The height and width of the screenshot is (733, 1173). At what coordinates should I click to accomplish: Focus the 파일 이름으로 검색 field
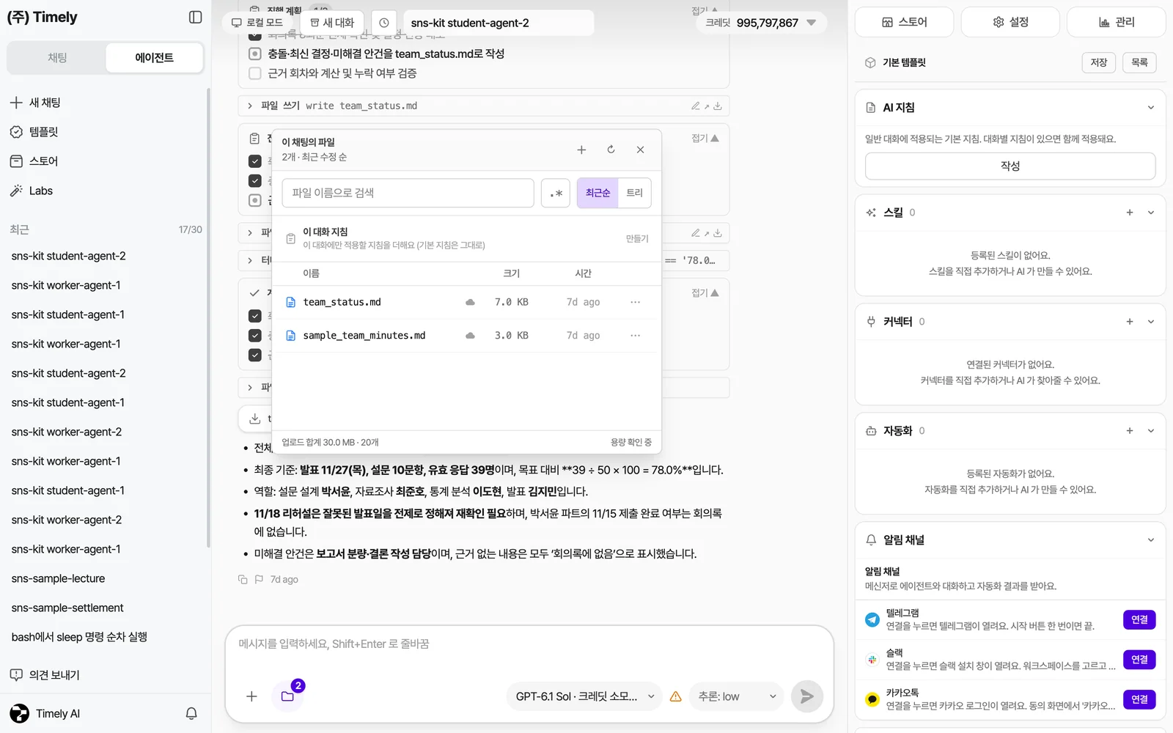[x=408, y=194]
